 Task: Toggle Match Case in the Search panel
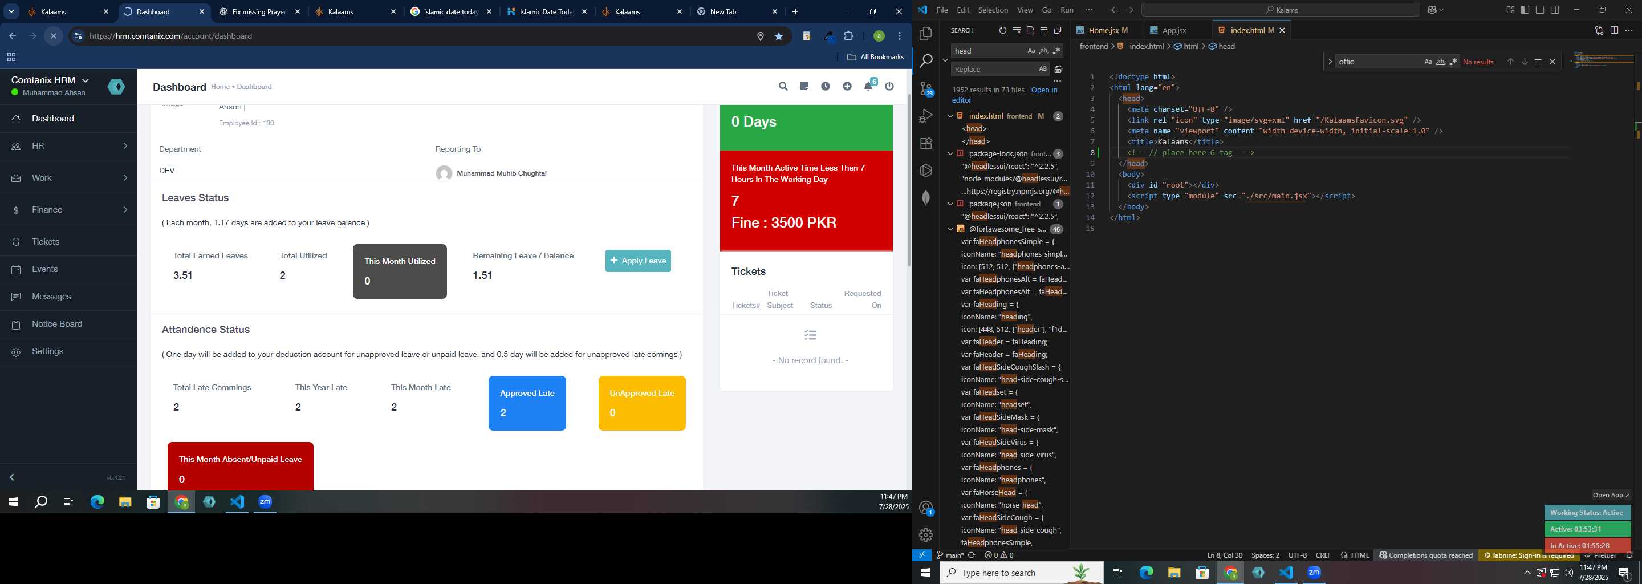tap(1031, 51)
